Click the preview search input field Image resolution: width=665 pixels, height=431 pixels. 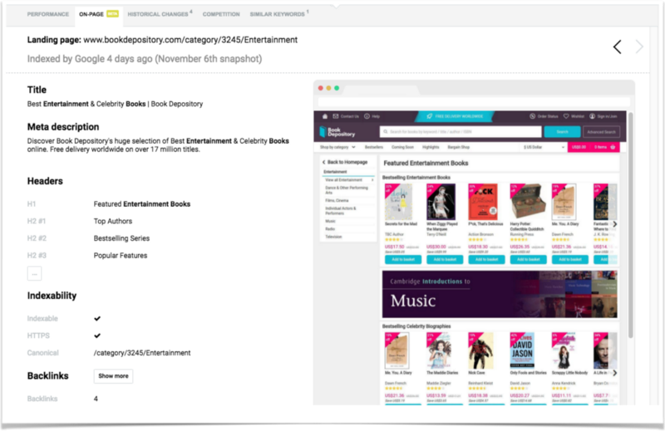click(x=461, y=132)
